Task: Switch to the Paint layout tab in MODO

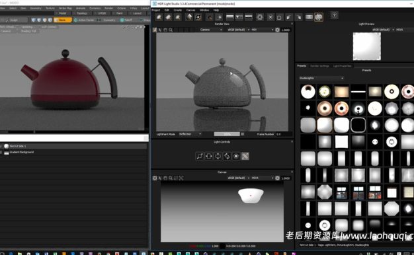Action: pos(119,13)
